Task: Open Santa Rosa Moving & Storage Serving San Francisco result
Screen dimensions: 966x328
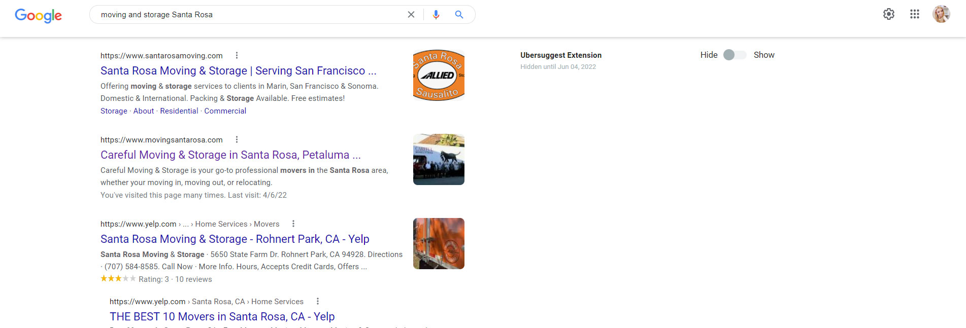Action: tap(239, 71)
